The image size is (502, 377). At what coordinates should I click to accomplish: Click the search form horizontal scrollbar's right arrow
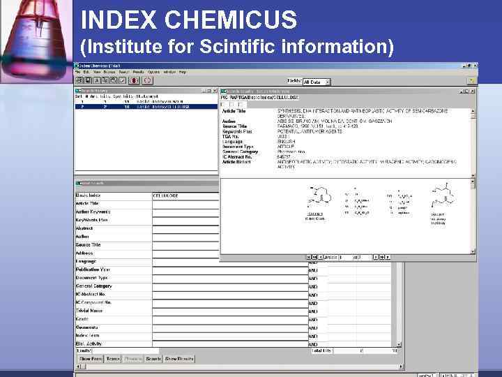click(x=401, y=367)
